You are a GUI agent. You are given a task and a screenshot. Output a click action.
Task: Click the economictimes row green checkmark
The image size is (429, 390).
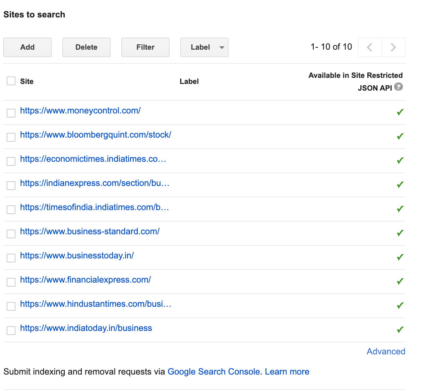point(400,160)
